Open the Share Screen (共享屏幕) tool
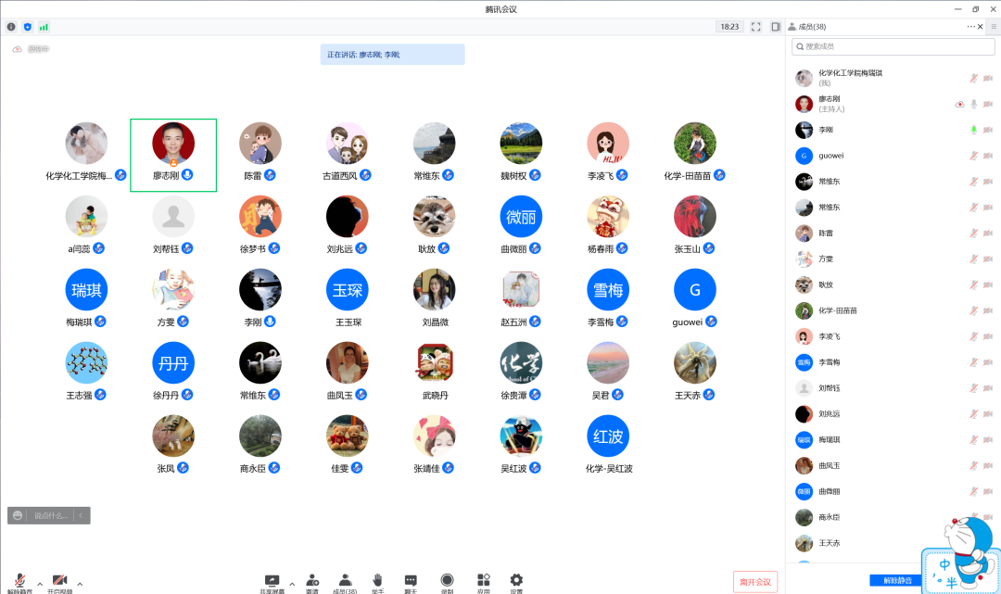The width and height of the screenshot is (1001, 594). point(272,581)
